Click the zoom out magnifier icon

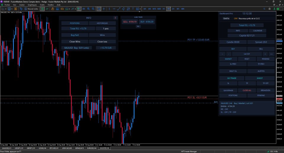click(x=93, y=9)
